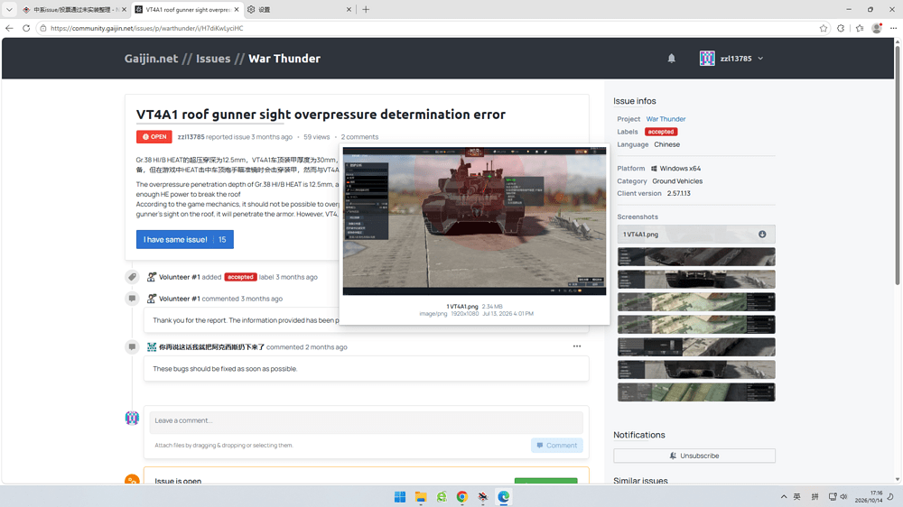Click the page vertical scrollbar
Viewport: 903px width, 507px height.
898,164
